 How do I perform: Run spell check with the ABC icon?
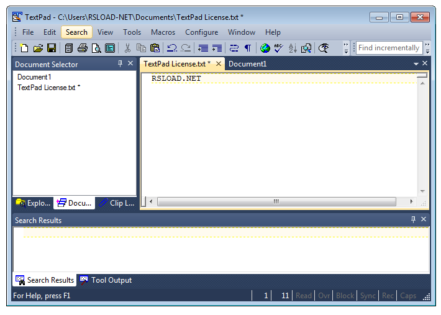[278, 48]
